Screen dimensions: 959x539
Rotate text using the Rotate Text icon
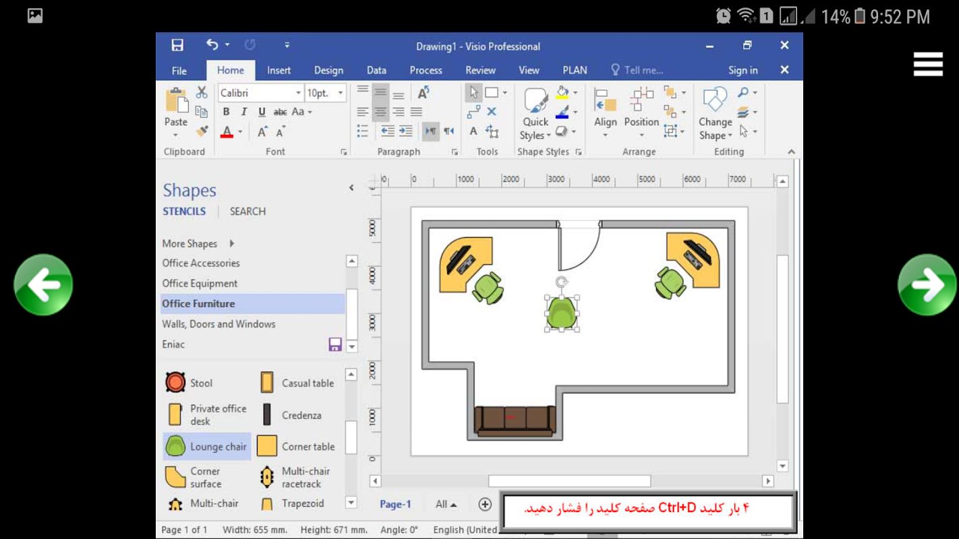pyautogui.click(x=424, y=93)
